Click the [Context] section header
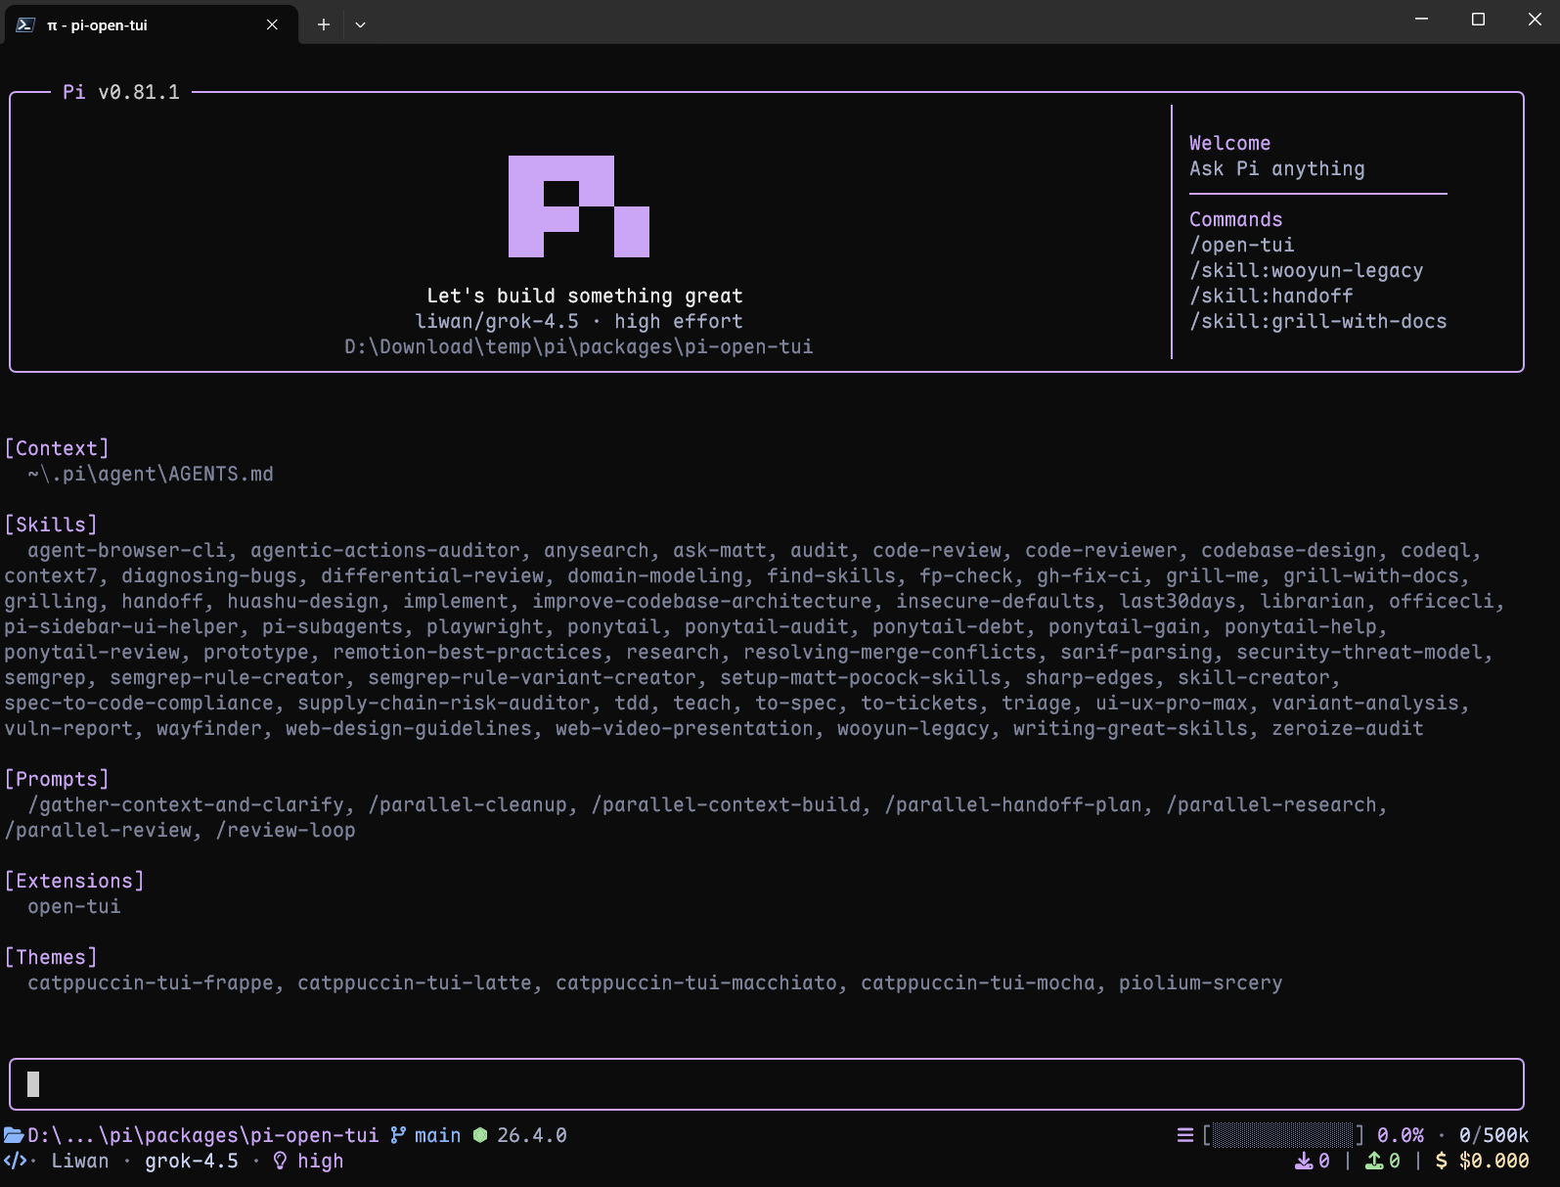The height and width of the screenshot is (1187, 1560). (x=57, y=448)
